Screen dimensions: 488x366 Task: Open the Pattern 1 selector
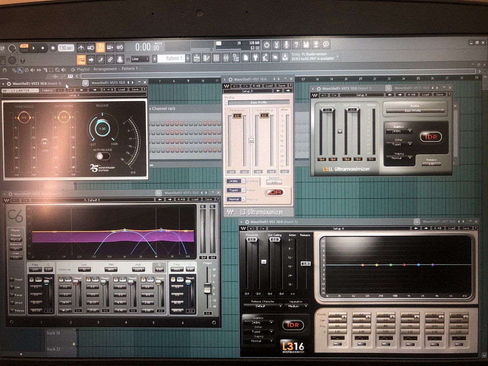171,58
